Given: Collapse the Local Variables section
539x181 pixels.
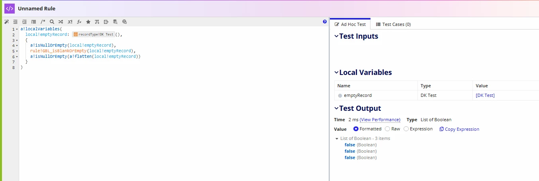Looking at the screenshot, I should click(x=336, y=73).
